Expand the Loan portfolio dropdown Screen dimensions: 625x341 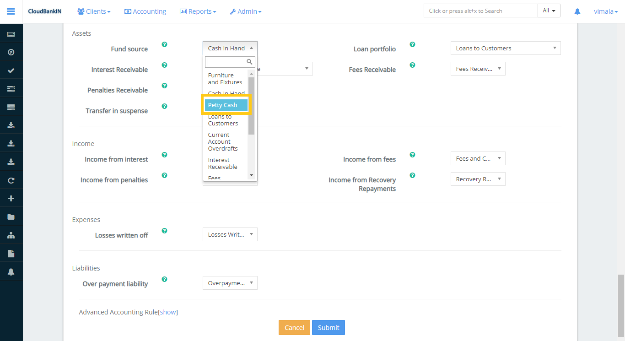coord(505,48)
